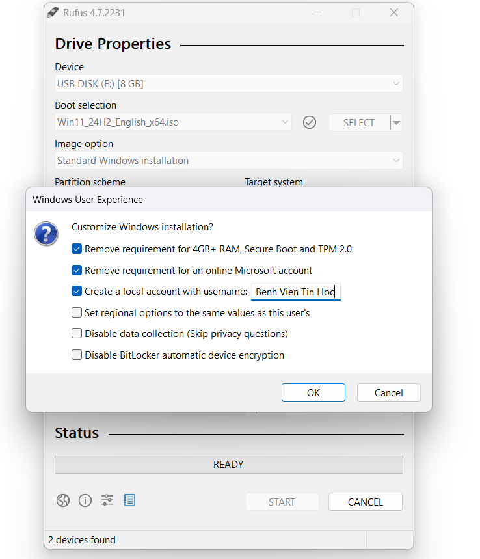480x559 pixels.
Task: Expand the Image option dropdown
Action: (229, 161)
